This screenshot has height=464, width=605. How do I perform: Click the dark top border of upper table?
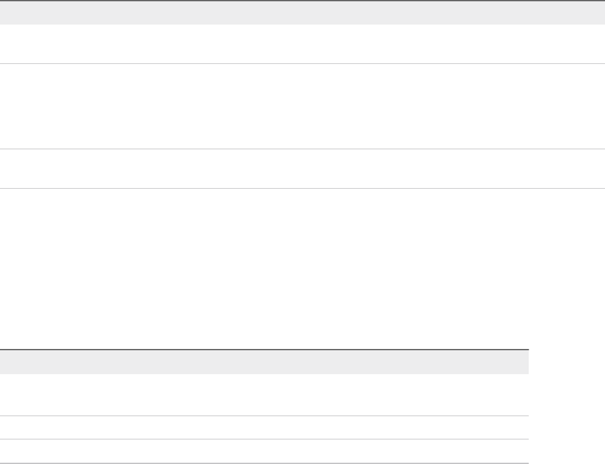[302, 1]
